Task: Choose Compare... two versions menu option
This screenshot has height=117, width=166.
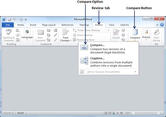Action: point(108,49)
